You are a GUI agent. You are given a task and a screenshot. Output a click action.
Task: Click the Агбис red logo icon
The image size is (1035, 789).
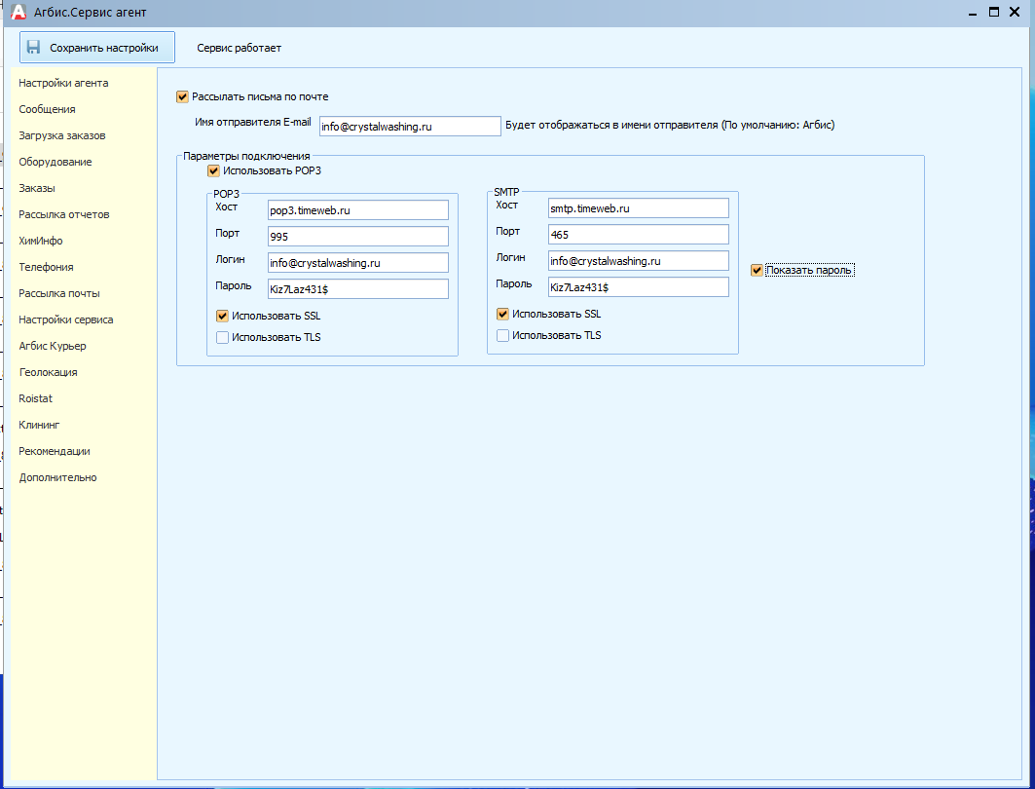pyautogui.click(x=18, y=12)
